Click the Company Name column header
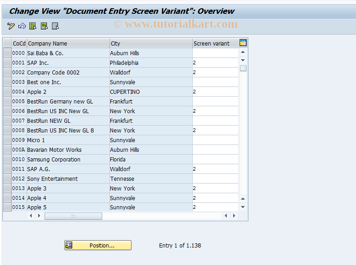356x265 pixels. (68, 43)
